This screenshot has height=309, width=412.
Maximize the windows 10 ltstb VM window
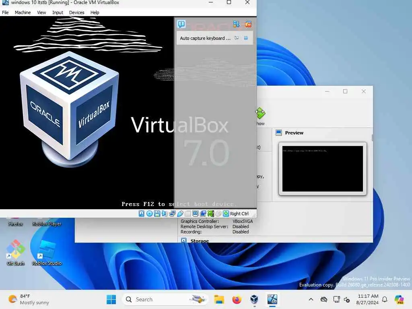(229, 2)
